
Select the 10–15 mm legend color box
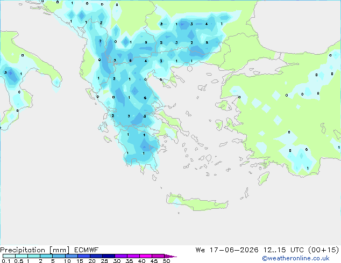click(x=72, y=256)
